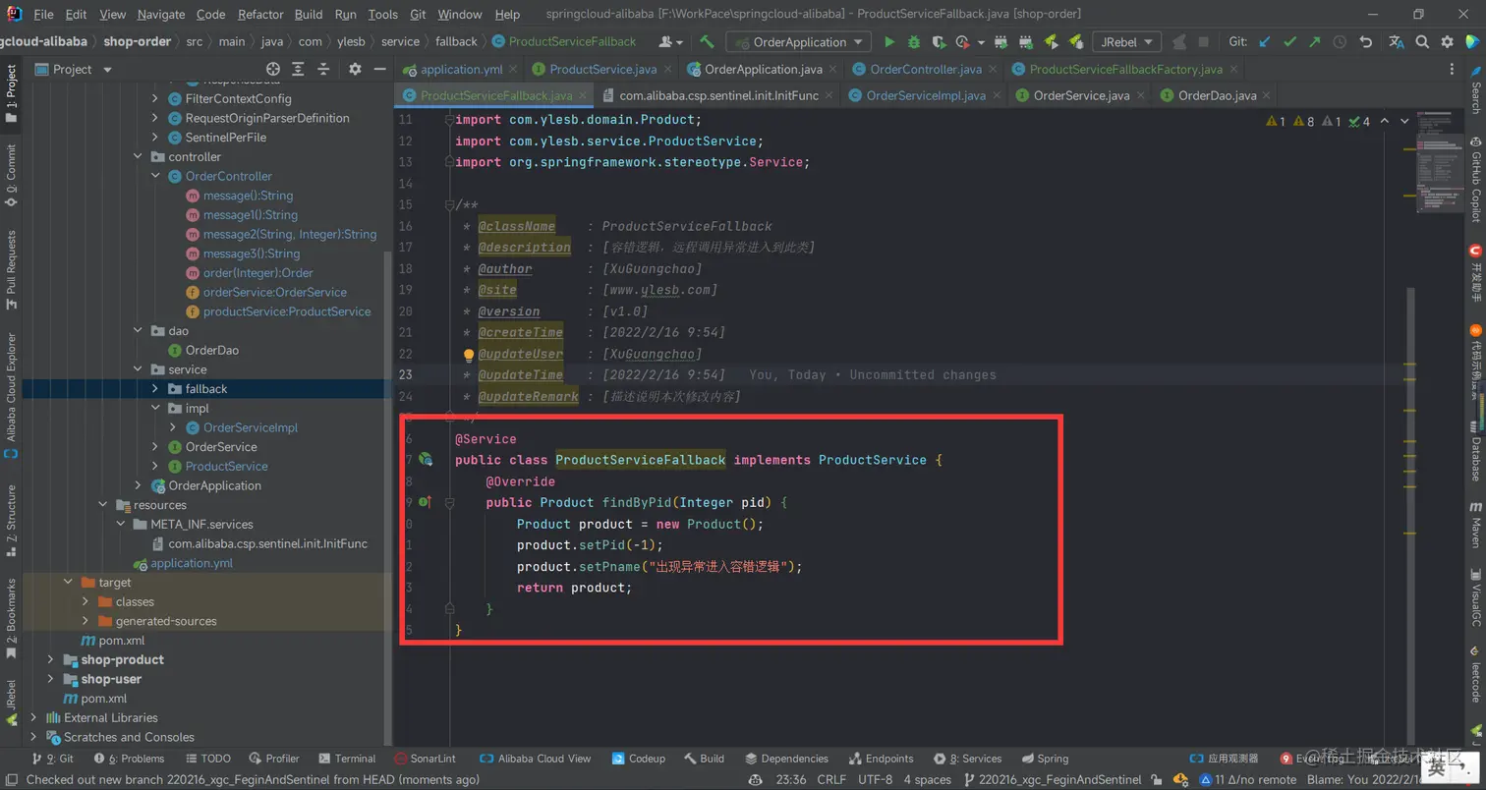
Task: Click the UTF-8 encoding in status bar
Action: [x=875, y=779]
